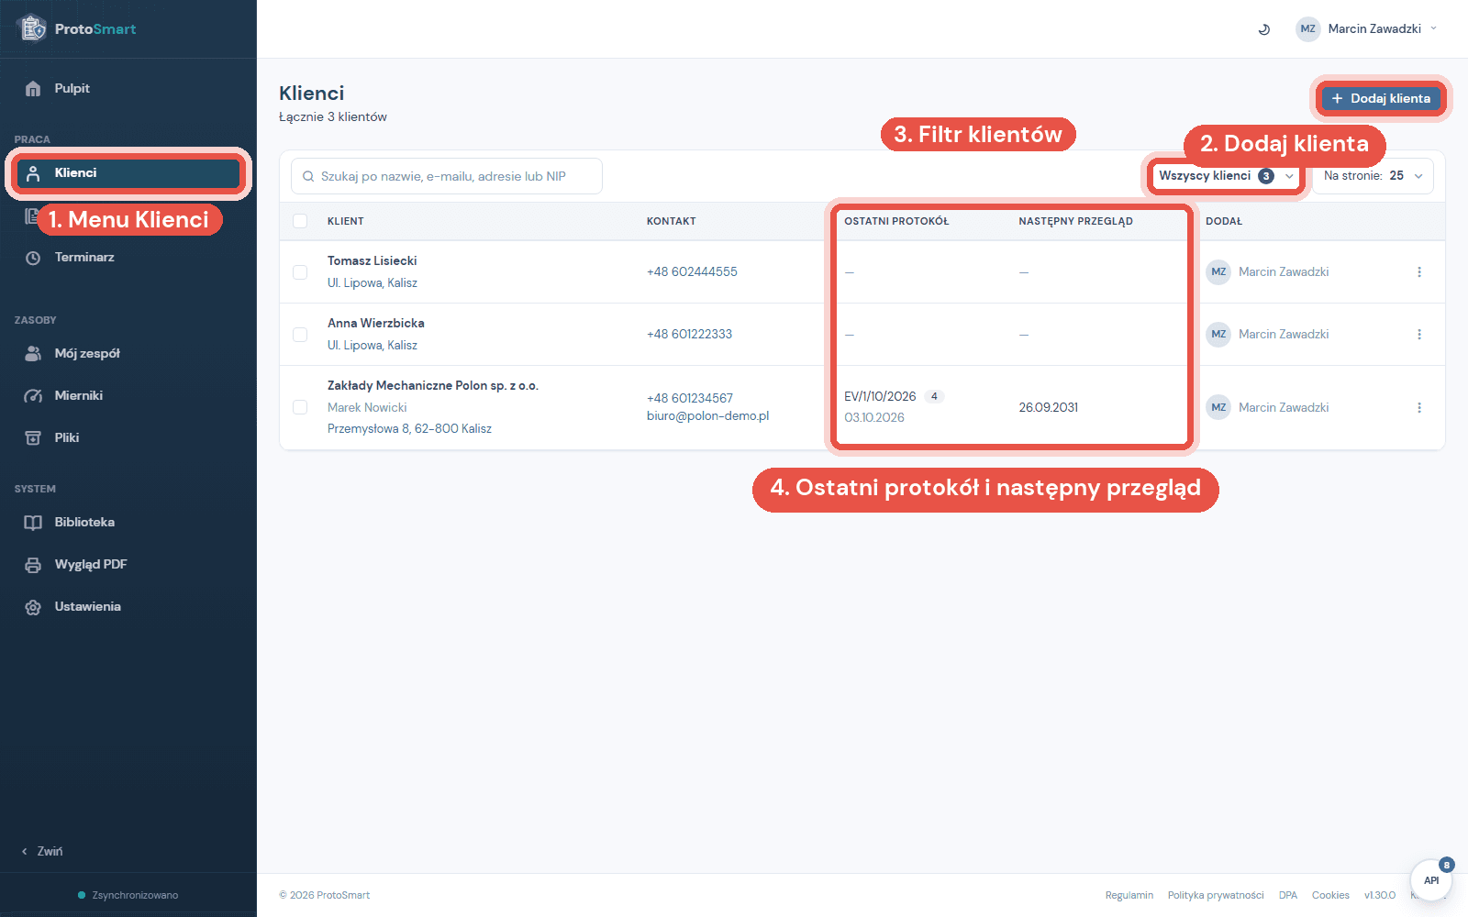Open Pliki archive icon
The image size is (1468, 917).
point(33,438)
